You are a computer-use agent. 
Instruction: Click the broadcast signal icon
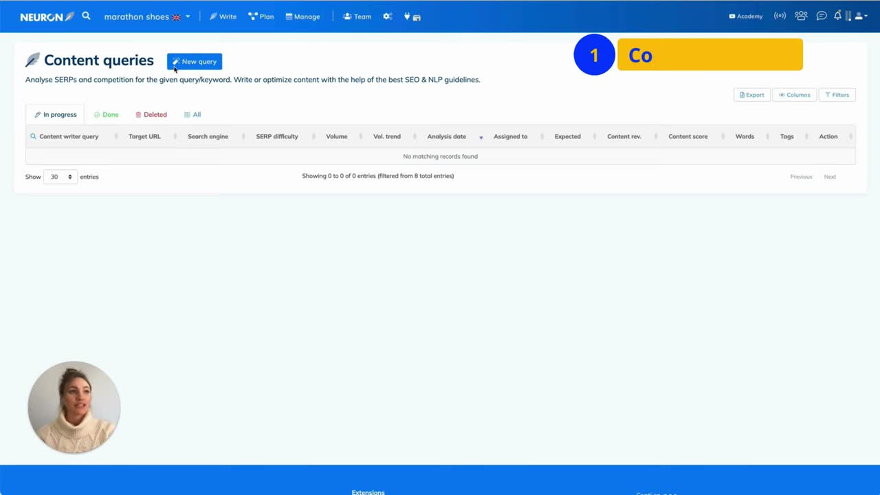click(x=780, y=16)
